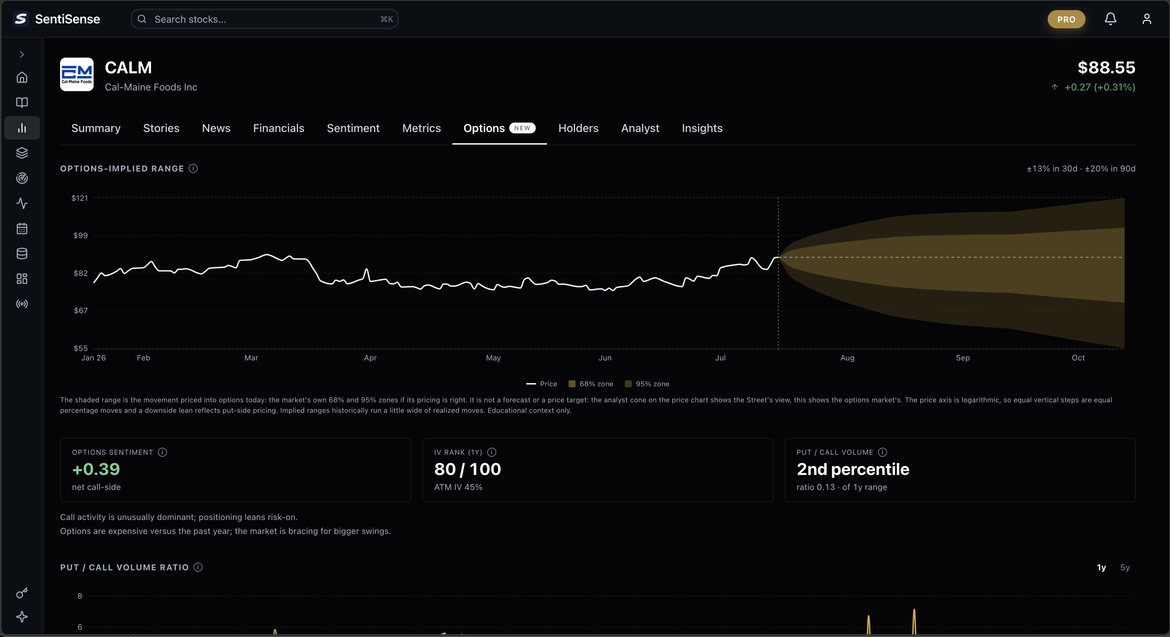Click the key icon in sidebar

tap(22, 593)
